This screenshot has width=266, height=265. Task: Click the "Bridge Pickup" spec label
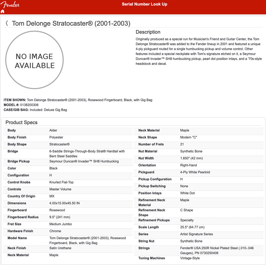(x=18, y=161)
